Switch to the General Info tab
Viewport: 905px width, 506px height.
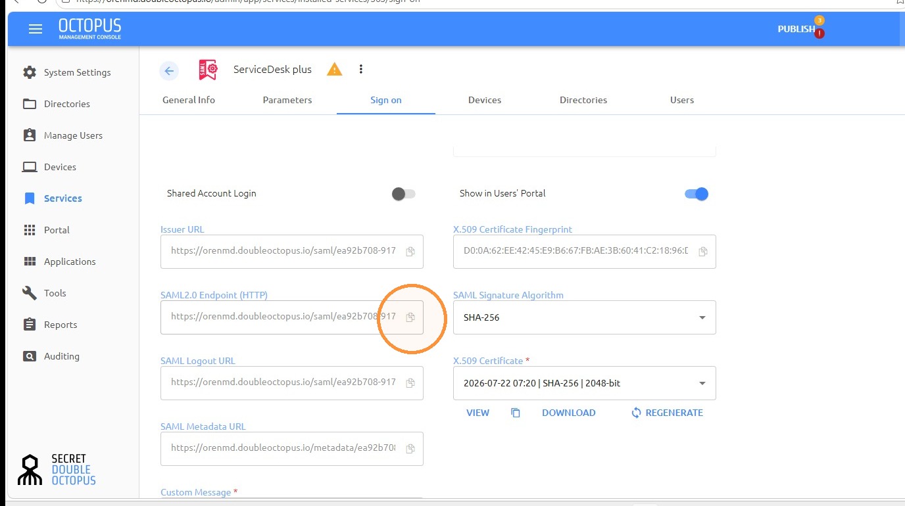point(189,100)
